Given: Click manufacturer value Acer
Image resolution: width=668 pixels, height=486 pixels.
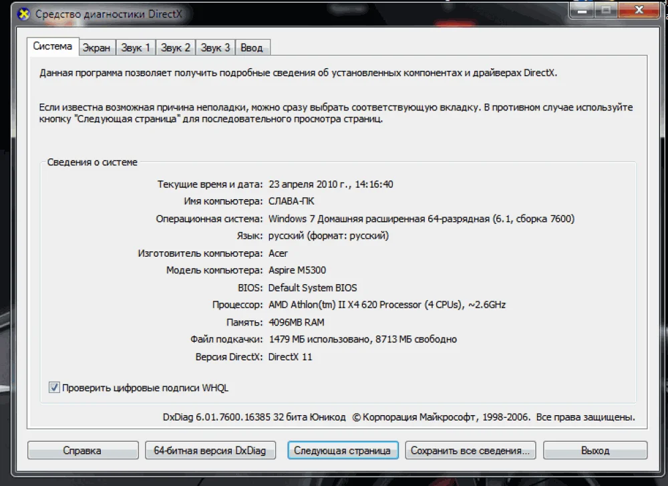Looking at the screenshot, I should pyautogui.click(x=278, y=253).
